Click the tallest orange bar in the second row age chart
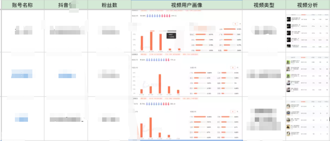This screenshot has width=330, height=141. tap(160, 84)
